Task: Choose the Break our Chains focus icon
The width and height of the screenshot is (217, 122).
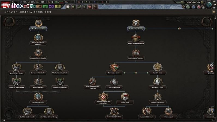Action: (x=158, y=82)
